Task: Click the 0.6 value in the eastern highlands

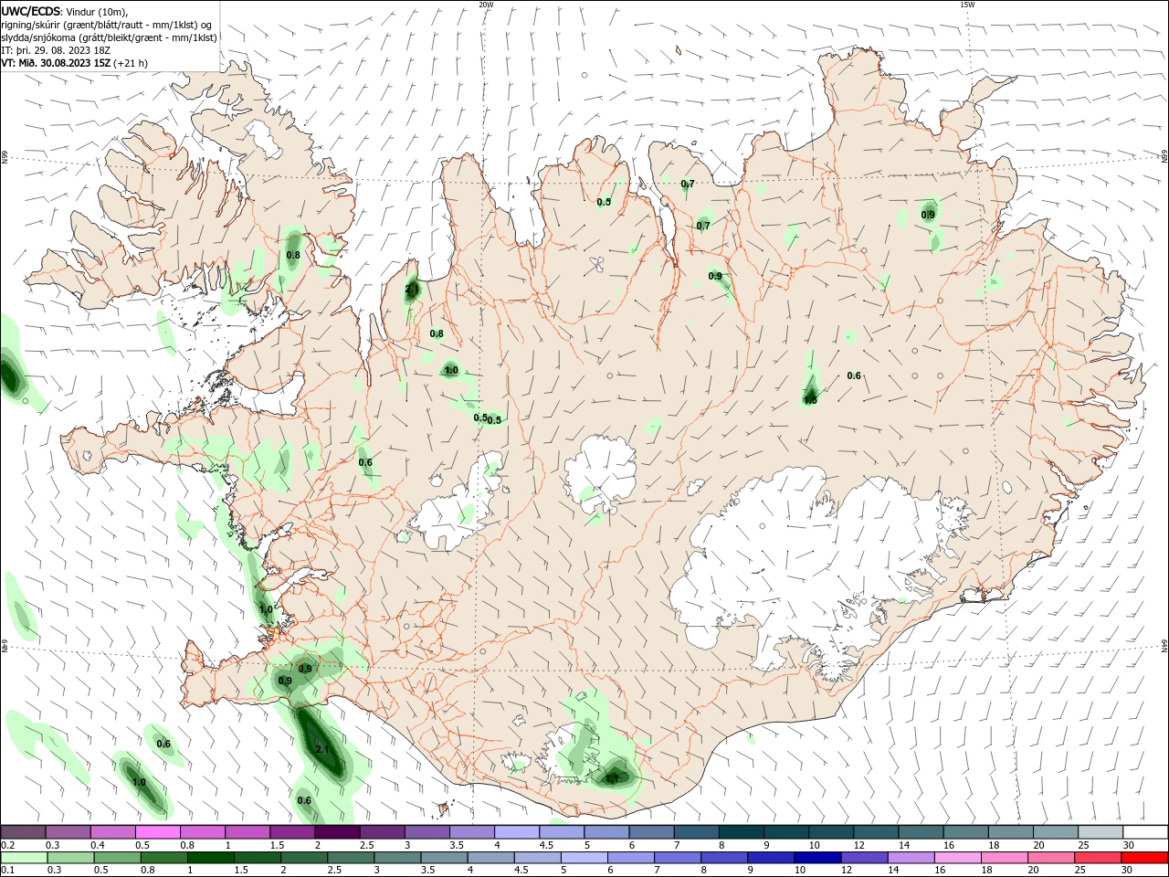Action: coord(854,375)
